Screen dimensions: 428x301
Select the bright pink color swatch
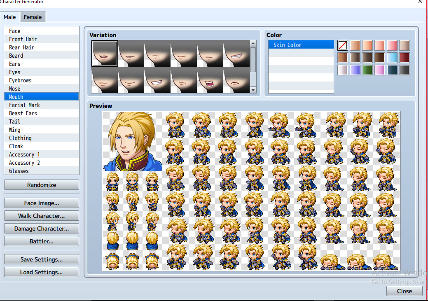click(x=392, y=45)
